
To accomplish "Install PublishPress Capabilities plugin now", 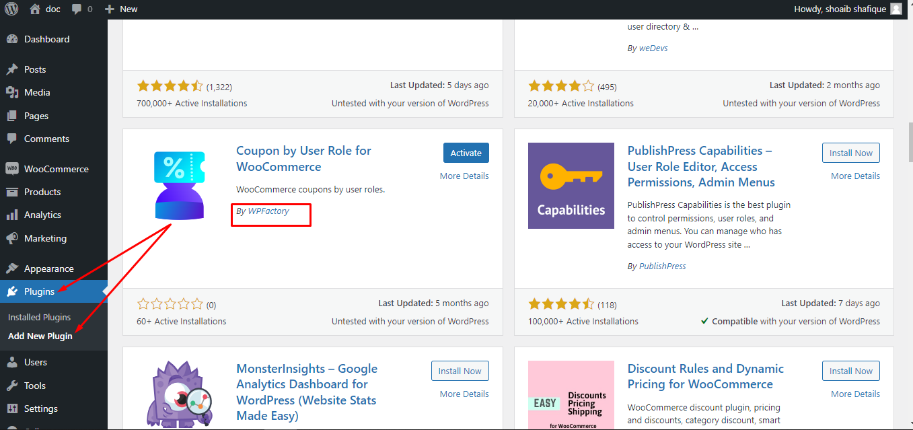I will [x=850, y=153].
